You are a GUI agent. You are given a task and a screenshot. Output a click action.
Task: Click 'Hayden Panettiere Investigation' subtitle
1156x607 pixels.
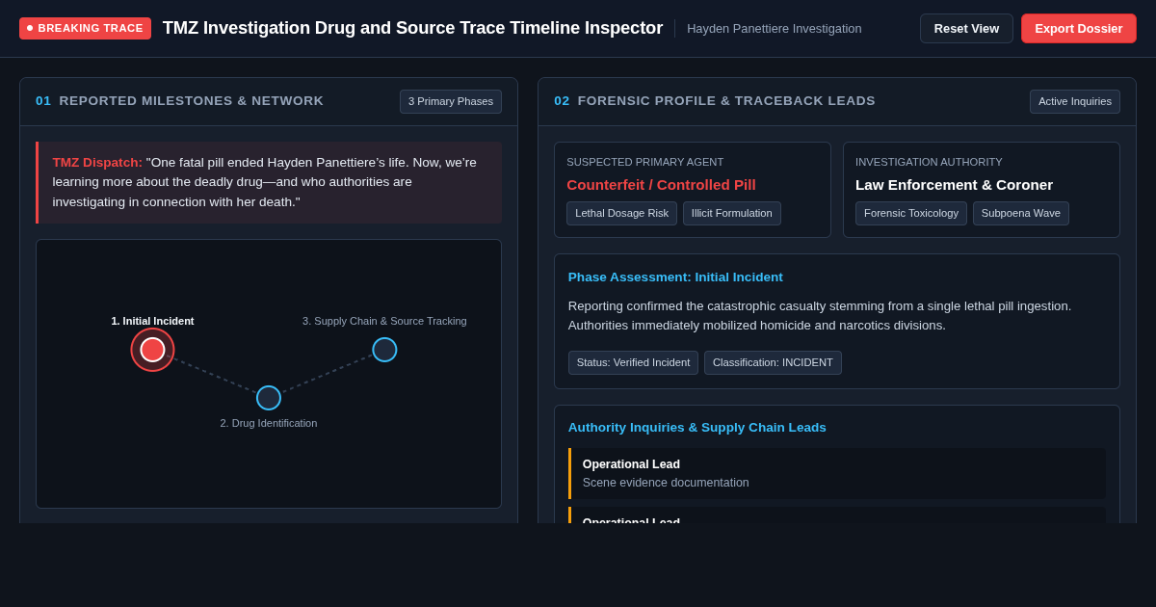coord(775,28)
